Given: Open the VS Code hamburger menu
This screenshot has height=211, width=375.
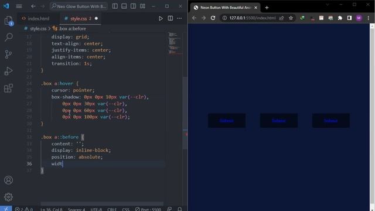Looking at the screenshot, I should 19,6.
